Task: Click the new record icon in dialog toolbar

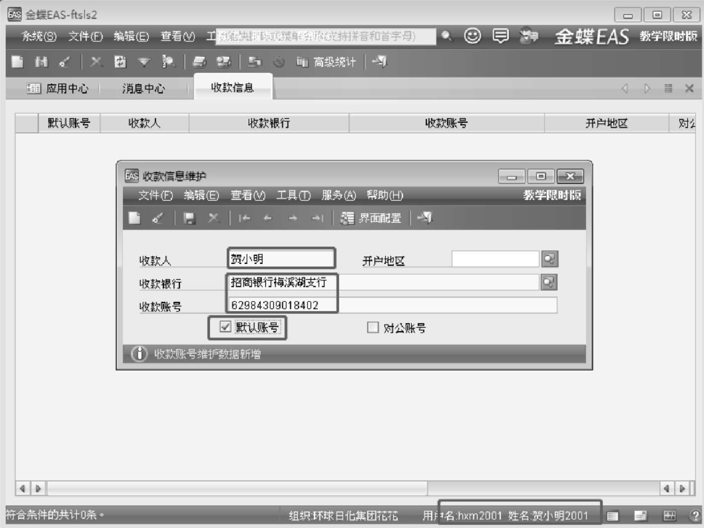Action: [135, 218]
